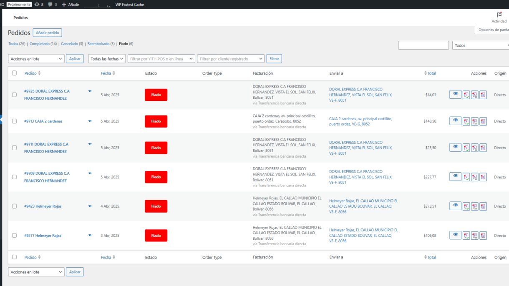Preview order #9709 using the boxed eye action
Image resolution: width=509 pixels, height=286 pixels.
(455, 177)
